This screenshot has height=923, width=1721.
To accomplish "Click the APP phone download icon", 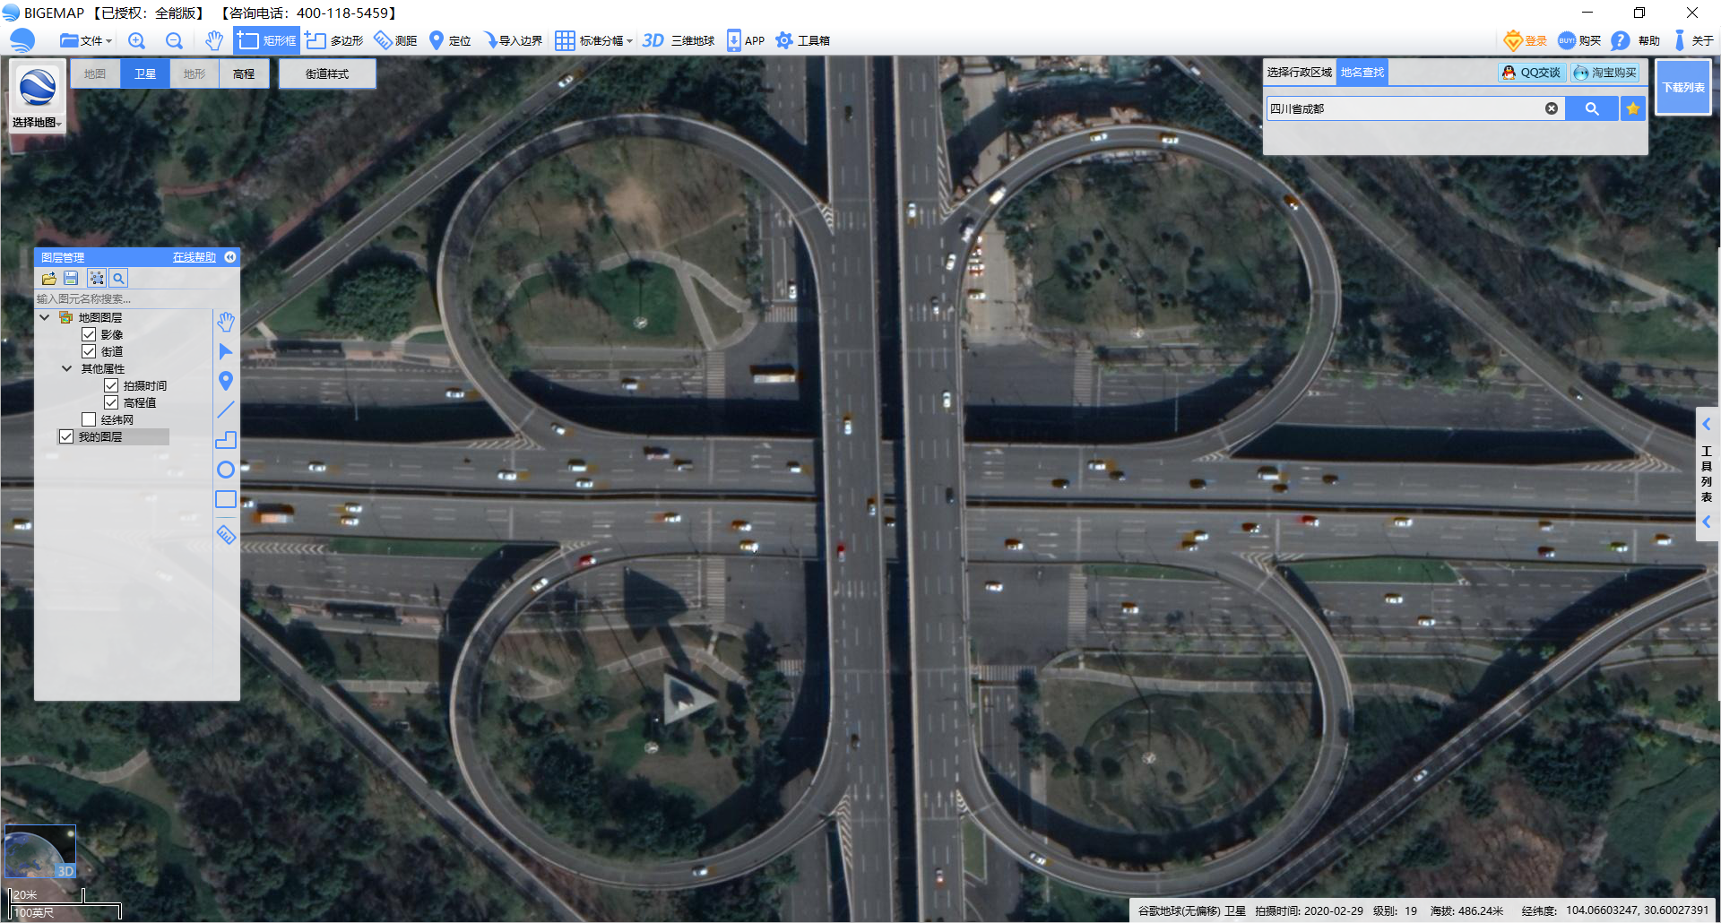I will 745,40.
